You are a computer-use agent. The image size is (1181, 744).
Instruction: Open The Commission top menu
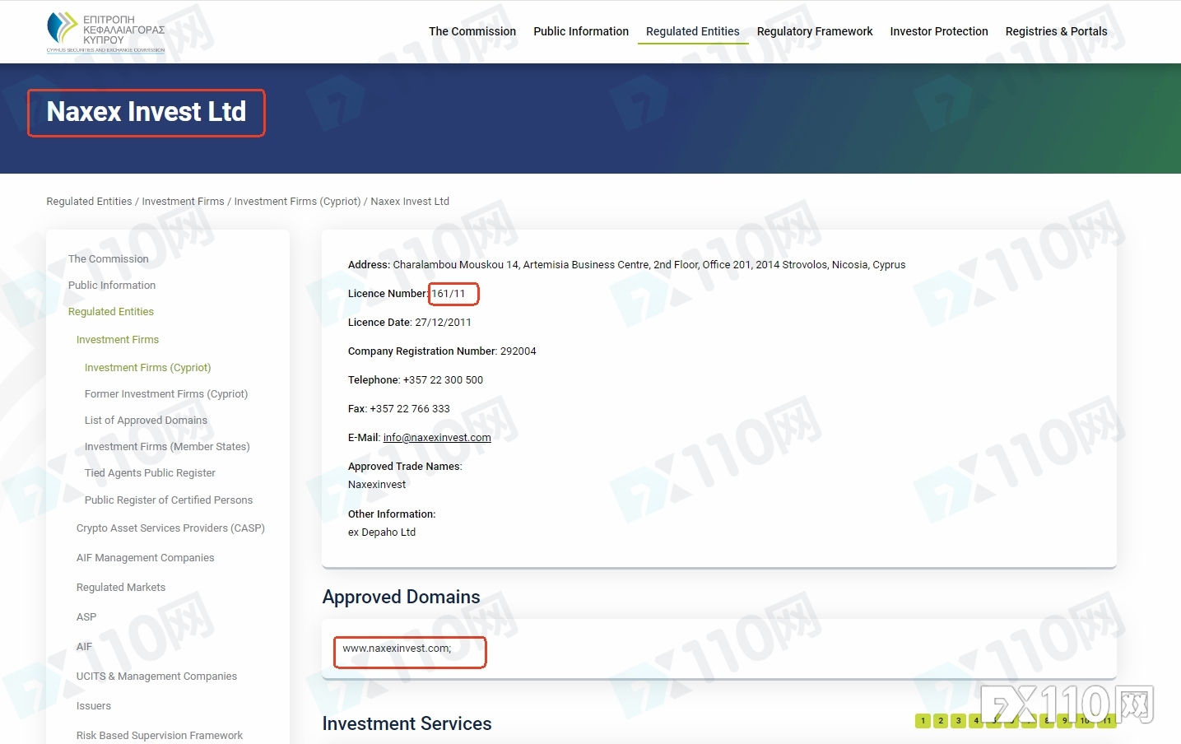point(472,31)
